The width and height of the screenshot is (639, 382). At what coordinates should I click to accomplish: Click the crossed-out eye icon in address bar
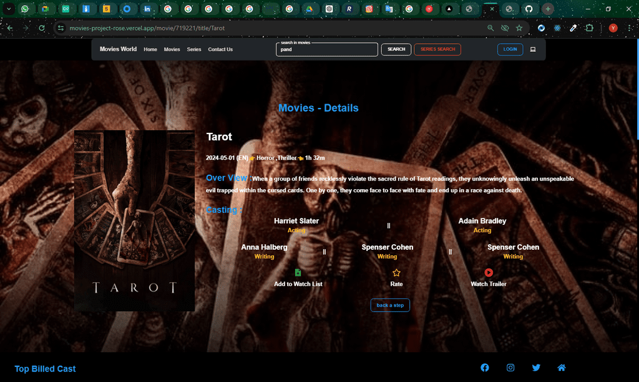click(505, 28)
